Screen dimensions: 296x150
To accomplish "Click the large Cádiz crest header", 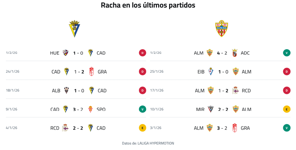I will click(74, 29).
